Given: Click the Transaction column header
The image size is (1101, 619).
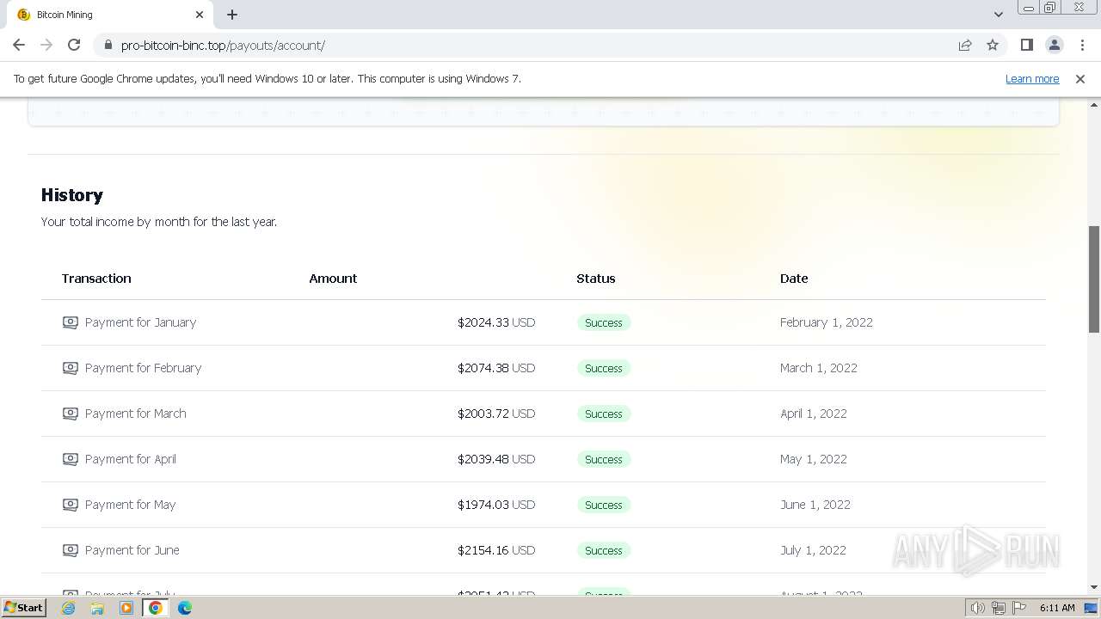Looking at the screenshot, I should (96, 279).
